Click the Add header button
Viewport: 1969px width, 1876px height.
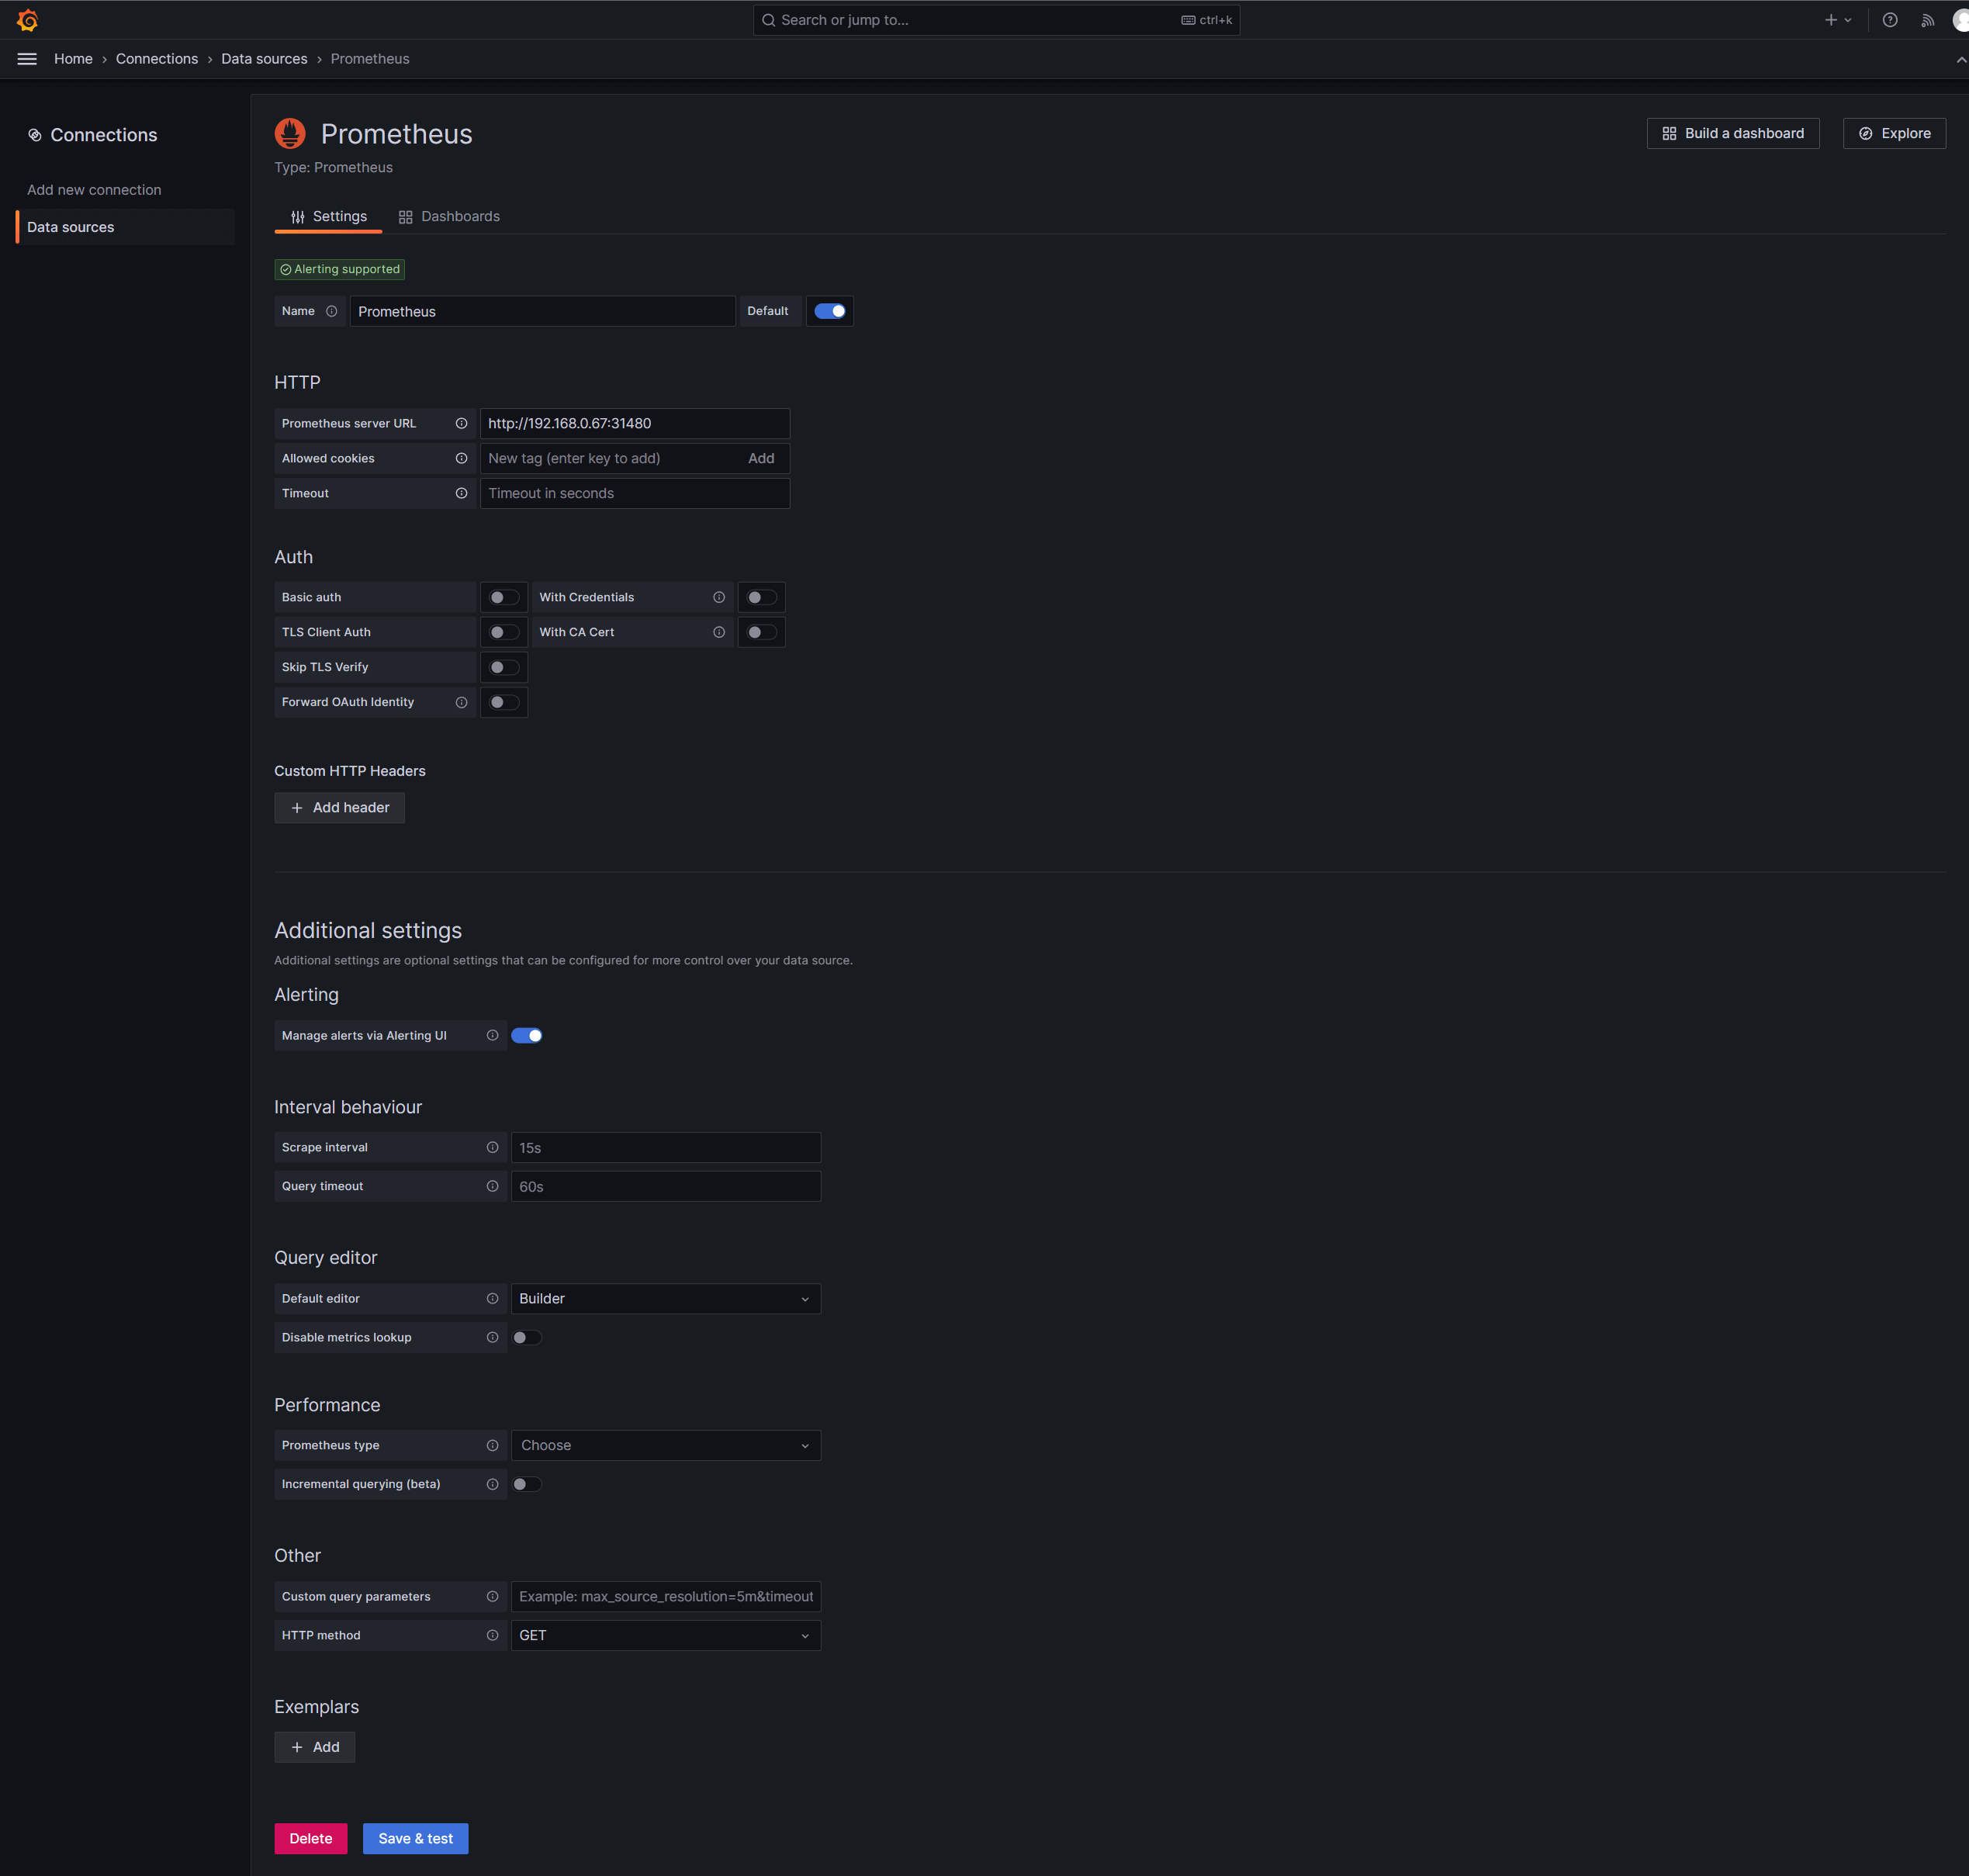(x=339, y=807)
